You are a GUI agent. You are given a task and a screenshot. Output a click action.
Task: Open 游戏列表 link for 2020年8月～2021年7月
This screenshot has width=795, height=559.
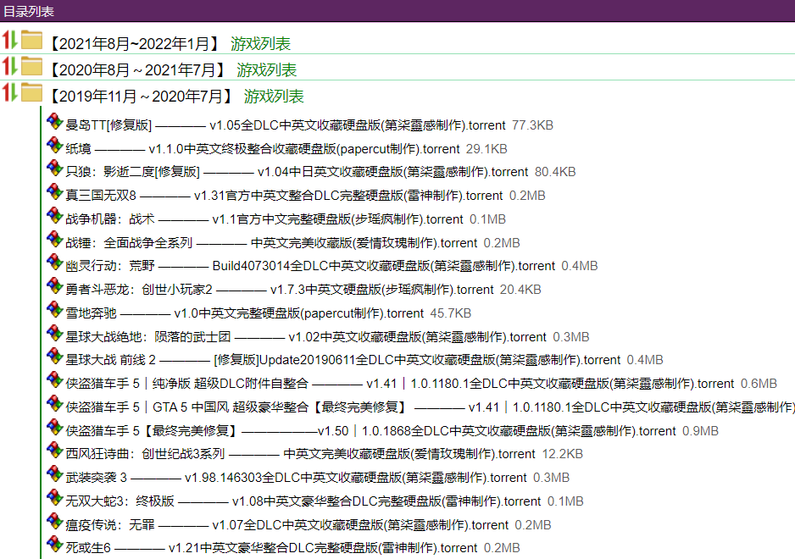click(267, 70)
